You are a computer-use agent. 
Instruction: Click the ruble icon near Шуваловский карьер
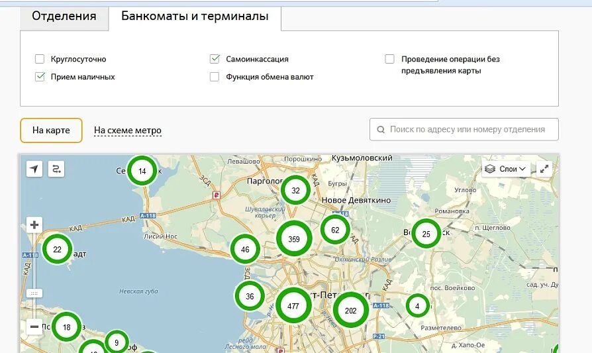pos(217,195)
